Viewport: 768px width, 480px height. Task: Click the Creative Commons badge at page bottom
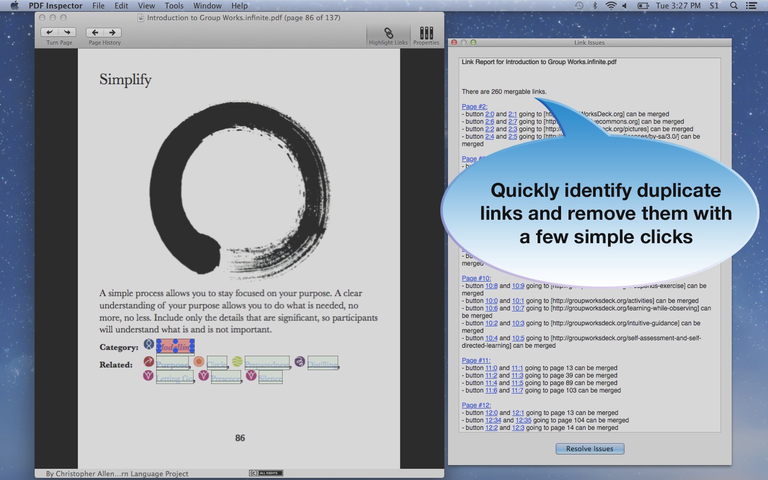(266, 473)
